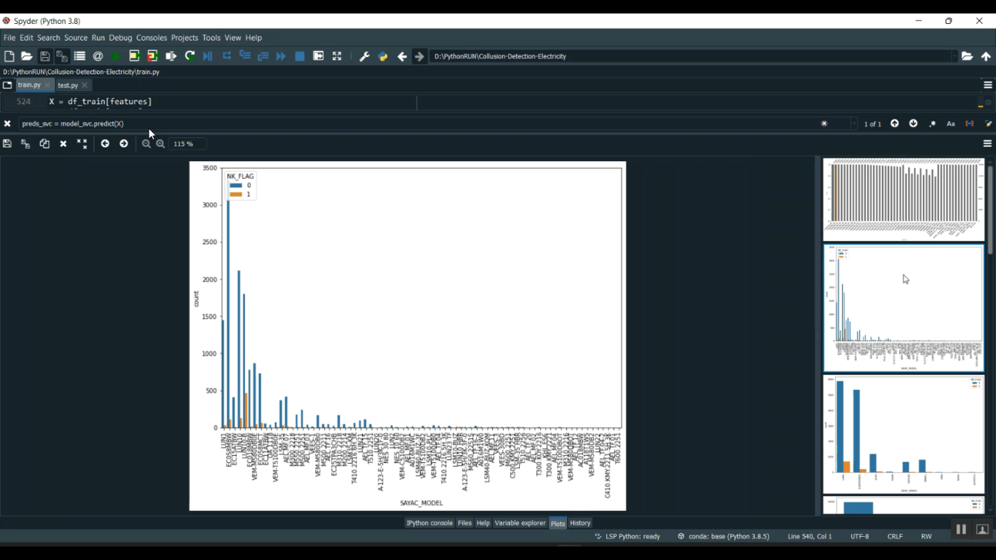Toggle regular expression search option
The width and height of the screenshot is (996, 560).
tap(932, 124)
